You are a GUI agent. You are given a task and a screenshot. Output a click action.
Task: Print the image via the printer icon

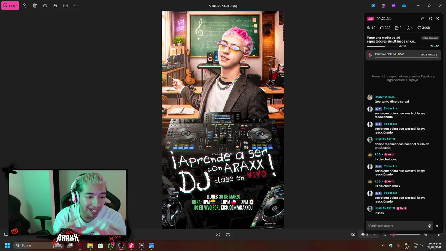[45, 6]
